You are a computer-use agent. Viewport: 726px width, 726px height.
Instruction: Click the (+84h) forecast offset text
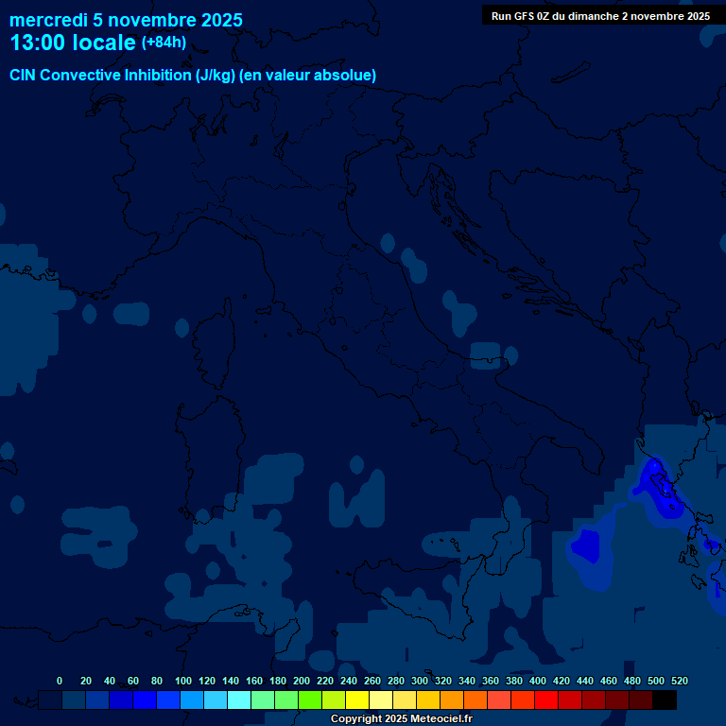click(x=164, y=43)
